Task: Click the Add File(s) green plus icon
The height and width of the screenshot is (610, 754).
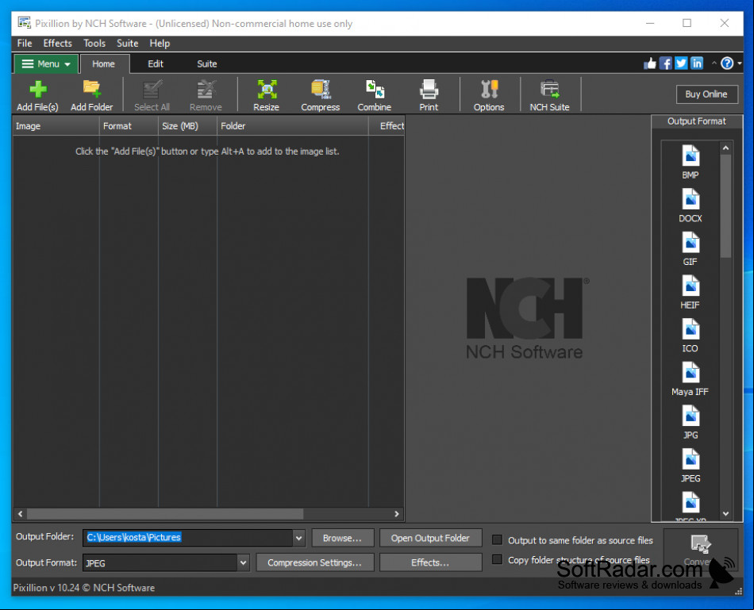Action: (x=37, y=90)
